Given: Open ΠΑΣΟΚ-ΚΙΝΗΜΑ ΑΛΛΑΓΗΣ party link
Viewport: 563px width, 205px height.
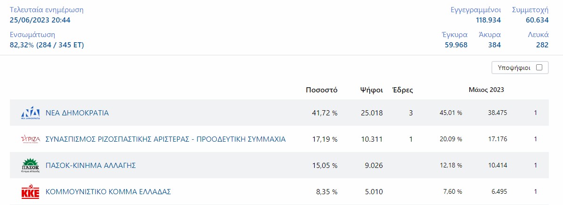Looking at the screenshot, I should coord(90,165).
